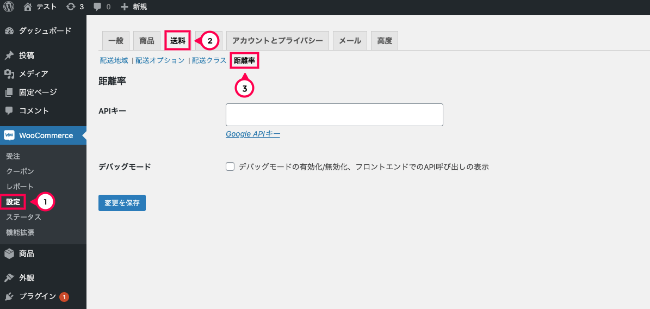This screenshot has height=309, width=650.
Task: Enable the デバッグモード checkbox
Action: pyautogui.click(x=230, y=166)
